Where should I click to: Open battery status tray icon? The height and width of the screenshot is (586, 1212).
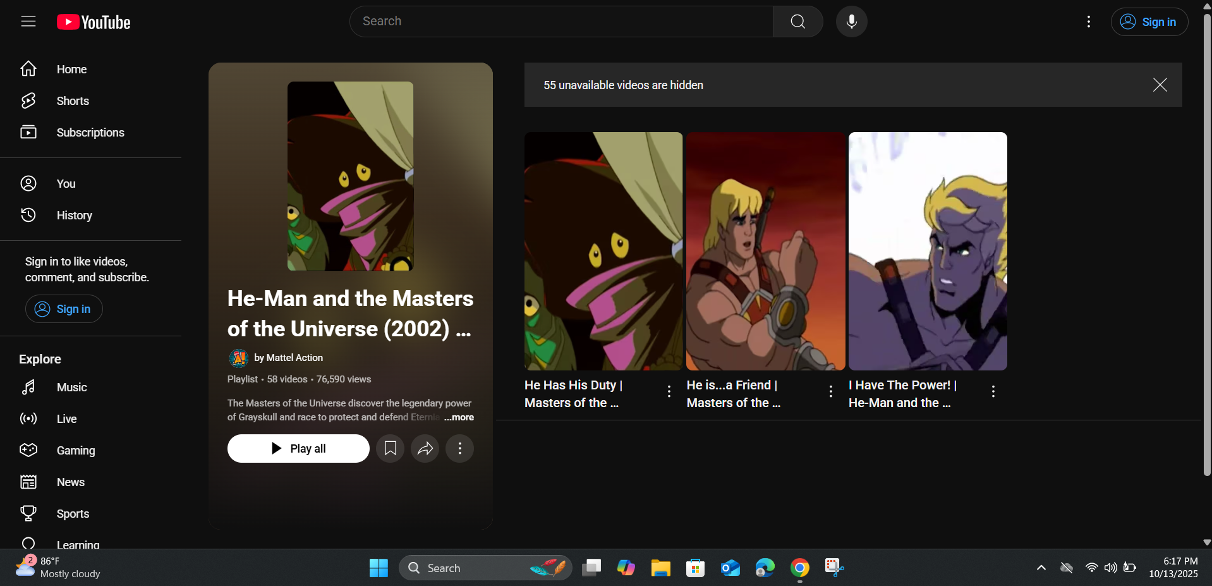pos(1130,568)
